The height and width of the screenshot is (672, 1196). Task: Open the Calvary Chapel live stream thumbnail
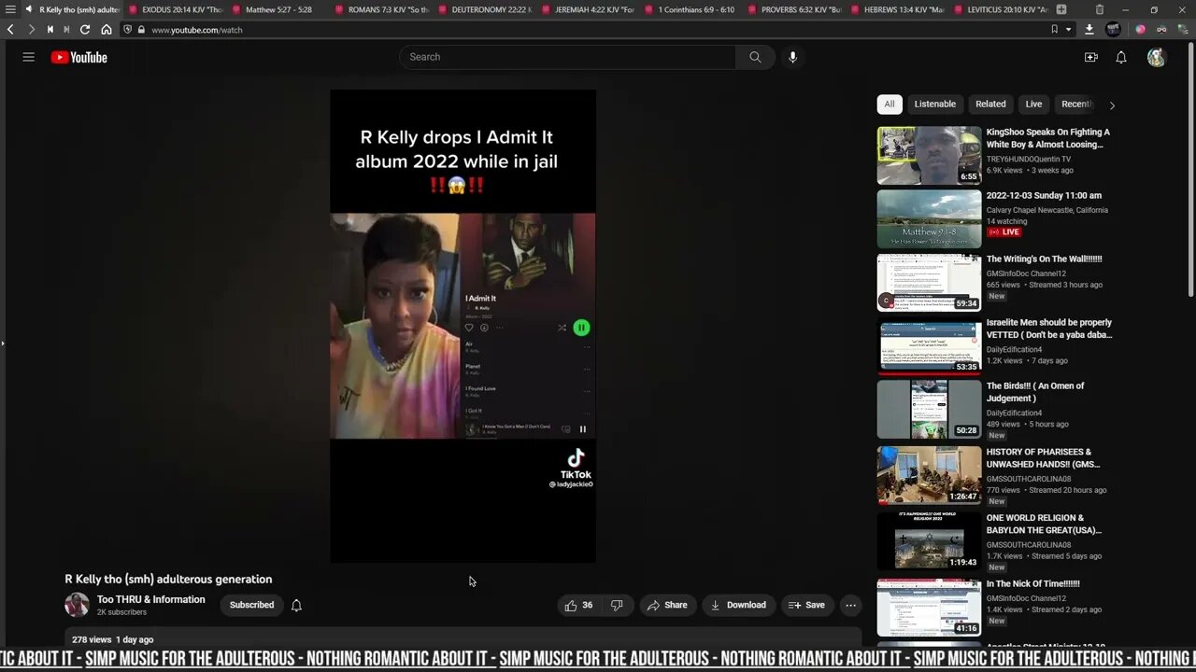point(929,218)
